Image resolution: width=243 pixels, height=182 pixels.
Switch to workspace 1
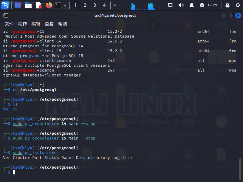pos(75,5)
